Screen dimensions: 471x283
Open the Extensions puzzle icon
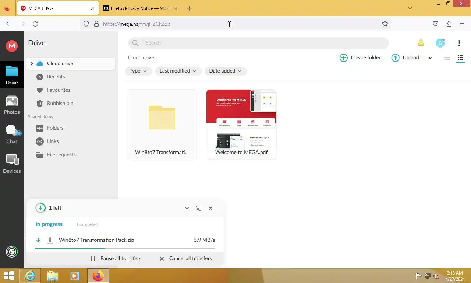point(449,24)
